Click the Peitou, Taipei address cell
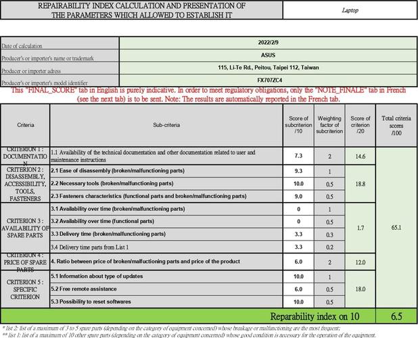Image resolution: width=418 pixels, height=338 pixels. 268,68
